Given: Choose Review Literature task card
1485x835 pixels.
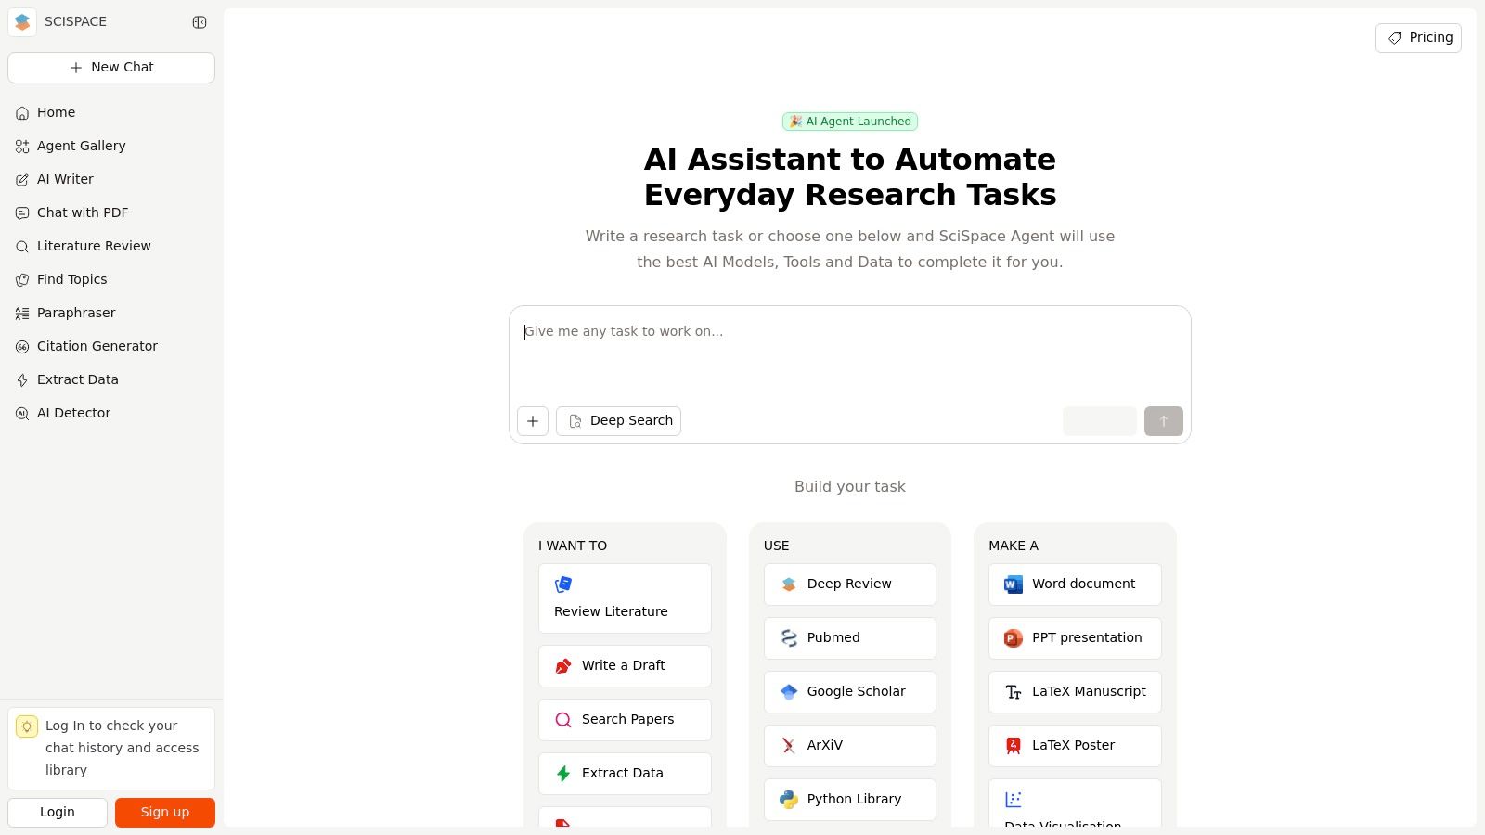Looking at the screenshot, I should click(625, 598).
